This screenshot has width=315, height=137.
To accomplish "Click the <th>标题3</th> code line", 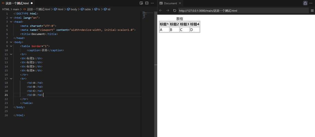I will click(x=31, y=66).
